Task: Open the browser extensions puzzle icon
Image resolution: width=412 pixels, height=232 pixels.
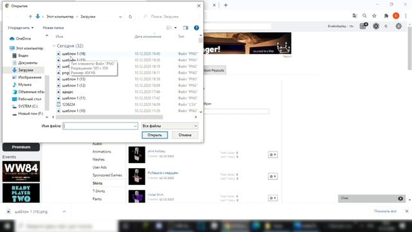Action: tap(386, 15)
